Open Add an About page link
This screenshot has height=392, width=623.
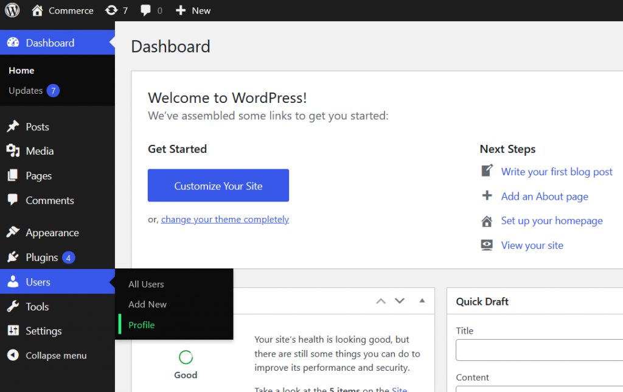[x=545, y=197]
